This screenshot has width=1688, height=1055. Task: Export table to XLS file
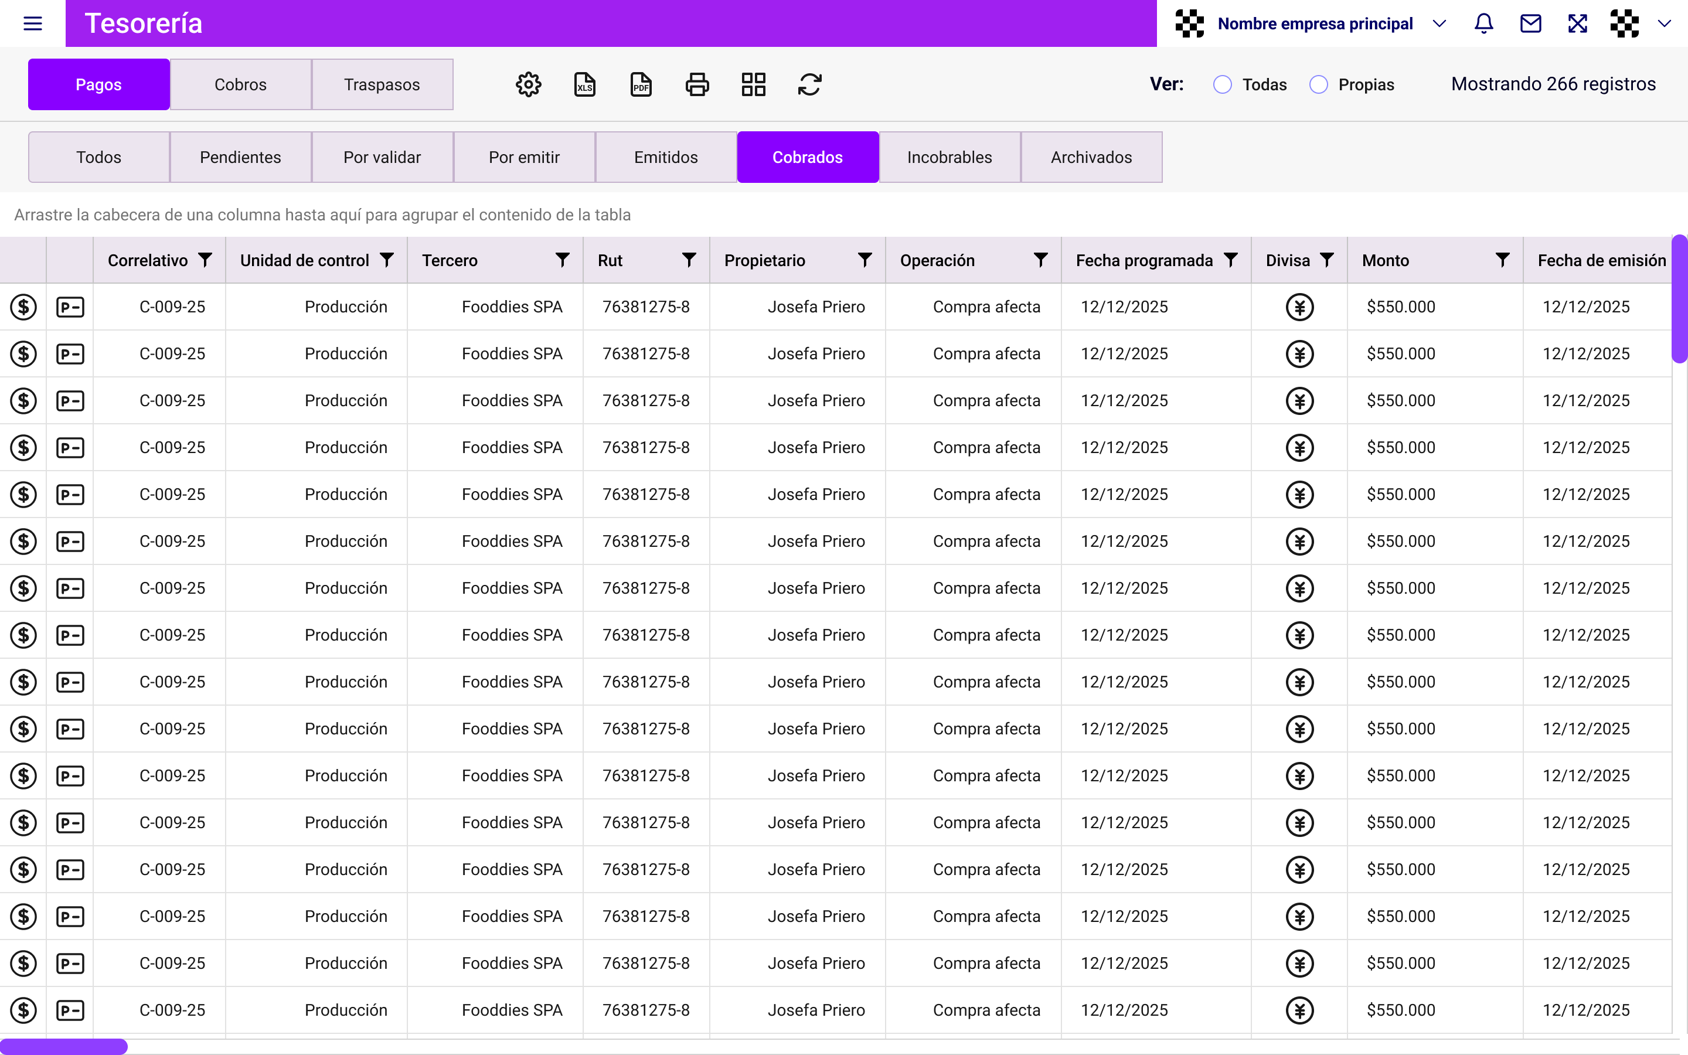tap(584, 84)
